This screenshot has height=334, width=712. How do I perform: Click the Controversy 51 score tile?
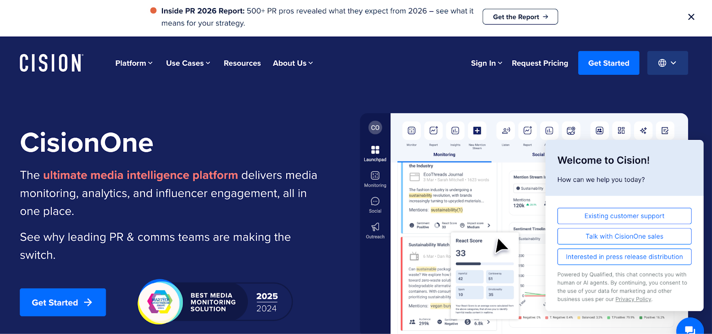(500, 277)
